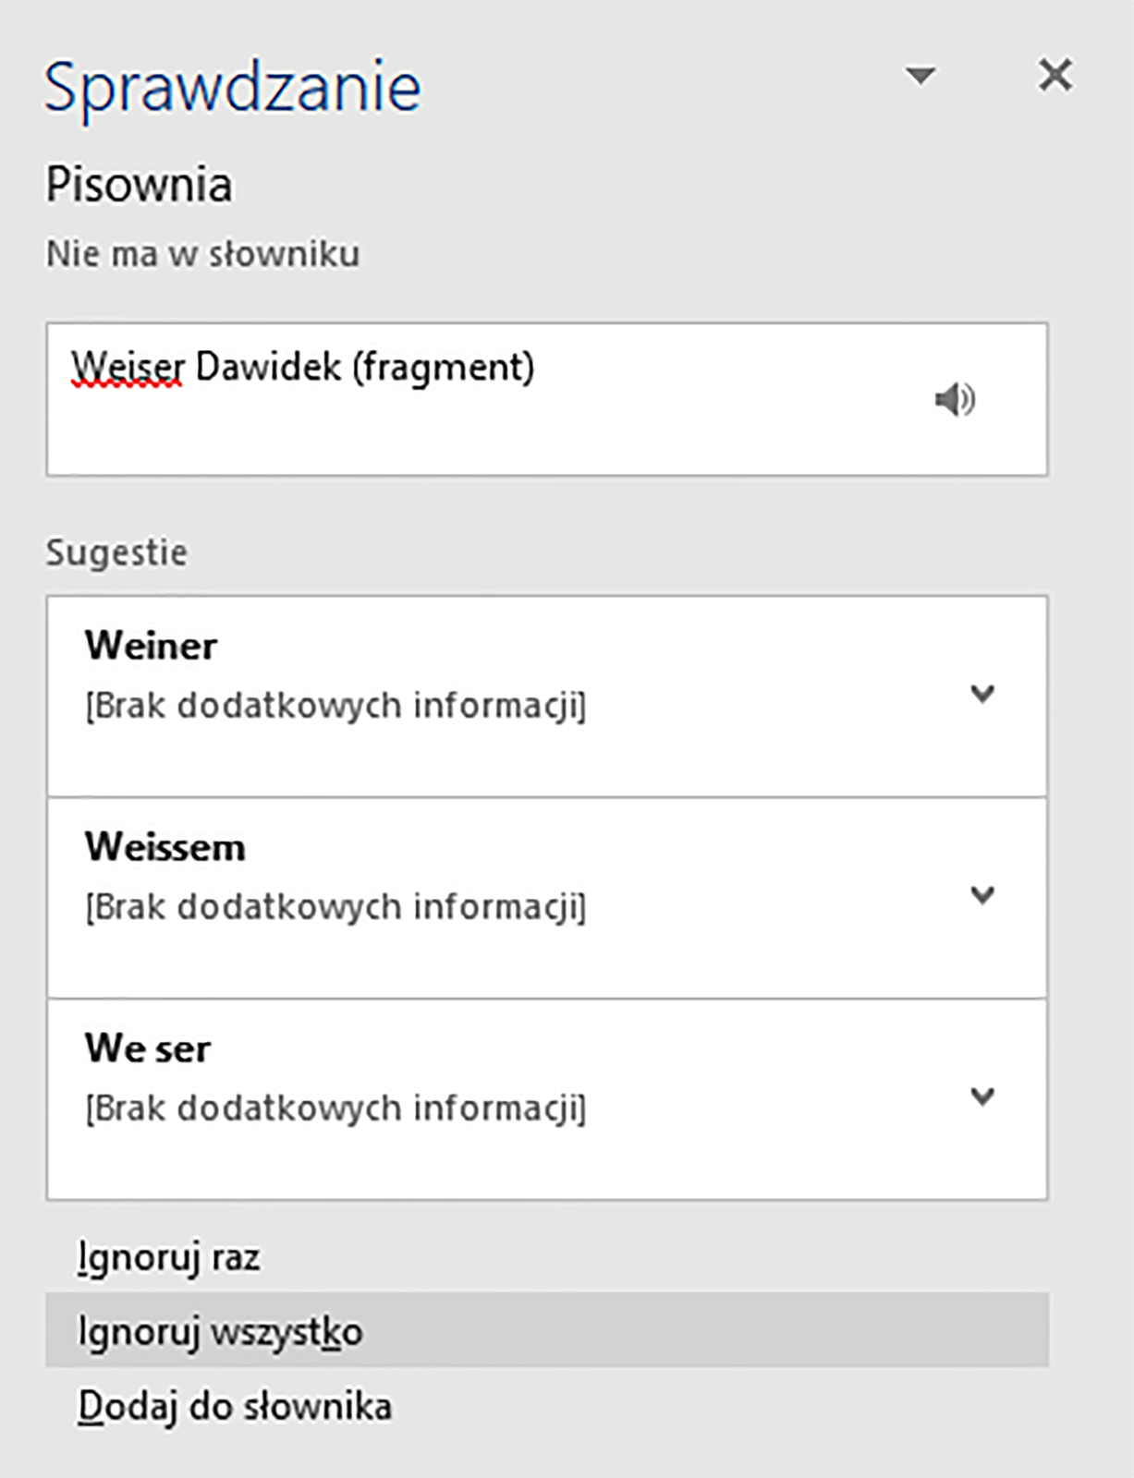The width and height of the screenshot is (1134, 1478).
Task: Click the Pisownia heading
Action: point(140,185)
